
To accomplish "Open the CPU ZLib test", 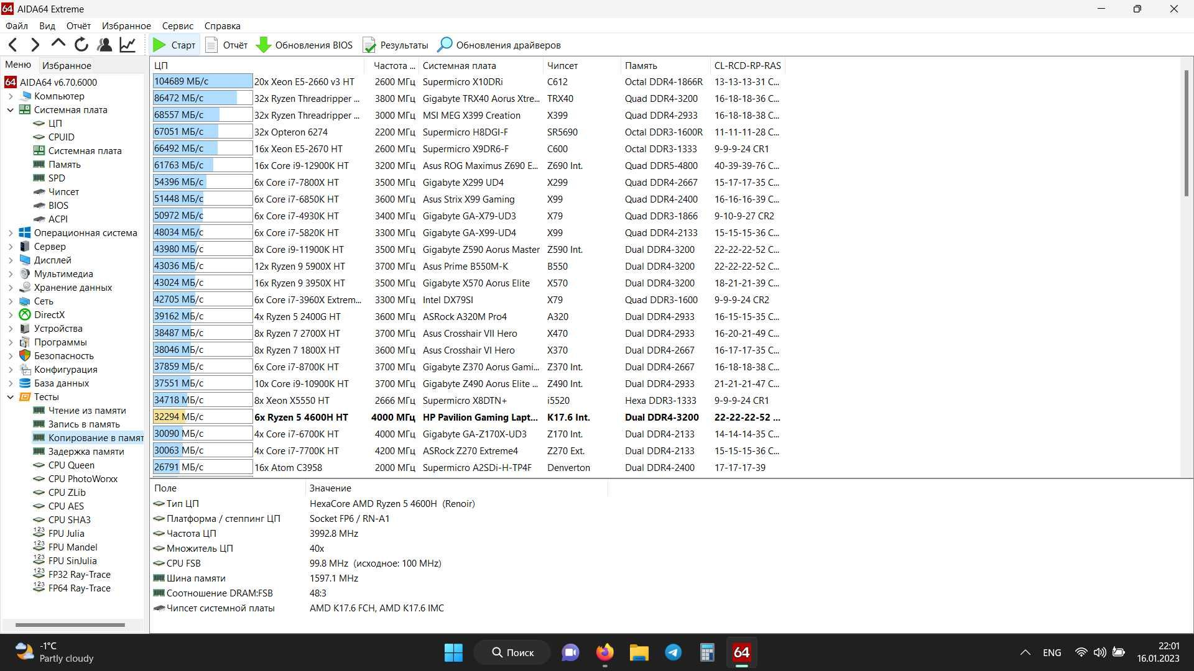I will pyautogui.click(x=60, y=493).
